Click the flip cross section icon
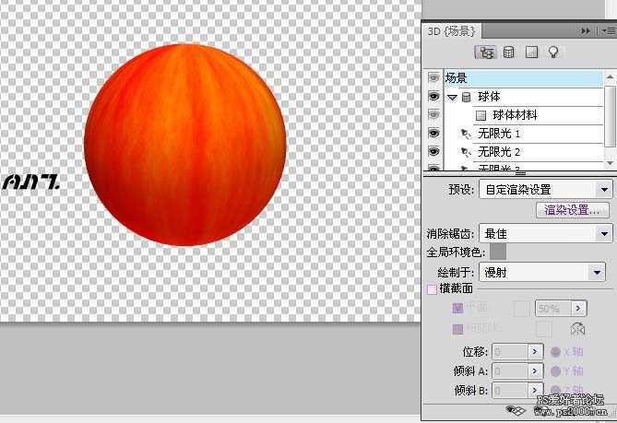 coord(577,329)
